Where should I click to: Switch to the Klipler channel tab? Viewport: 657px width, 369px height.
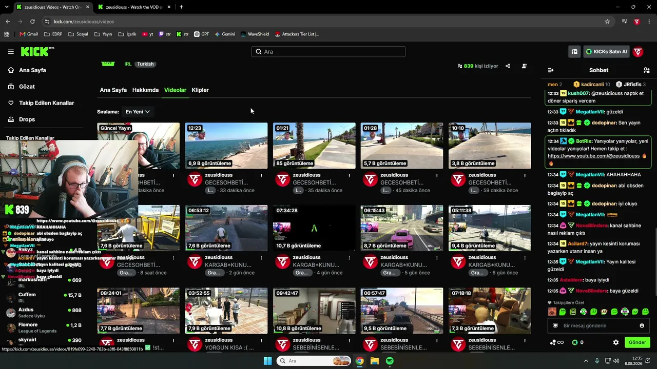200,90
